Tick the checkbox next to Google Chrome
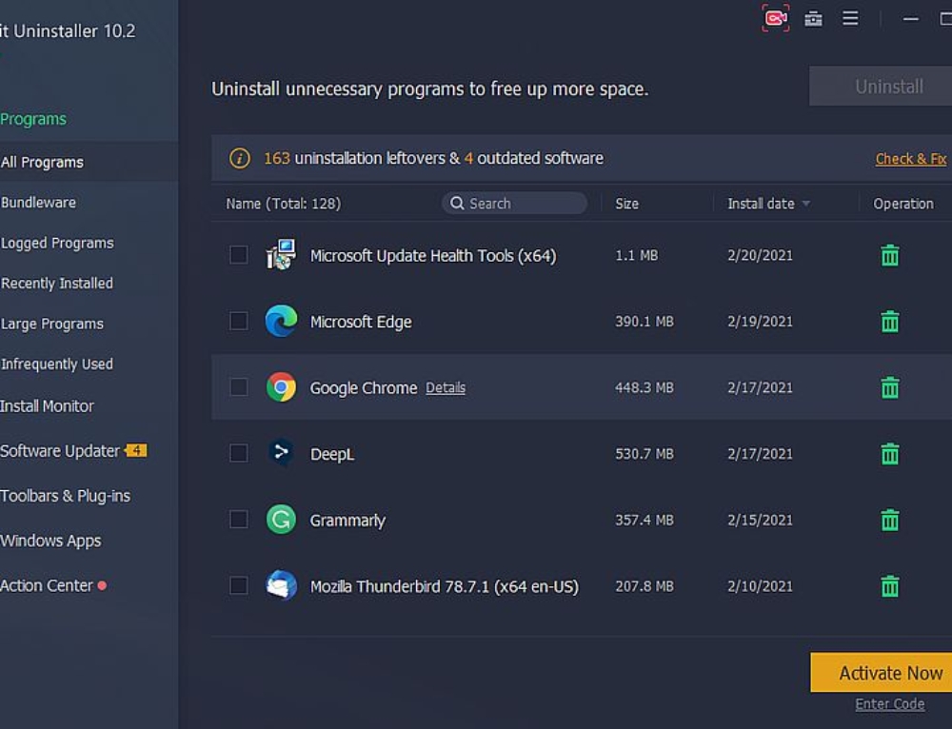Screen dimensions: 952x729 click(x=239, y=387)
